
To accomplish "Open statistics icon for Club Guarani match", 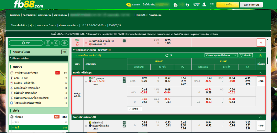I will tap(124, 126).
